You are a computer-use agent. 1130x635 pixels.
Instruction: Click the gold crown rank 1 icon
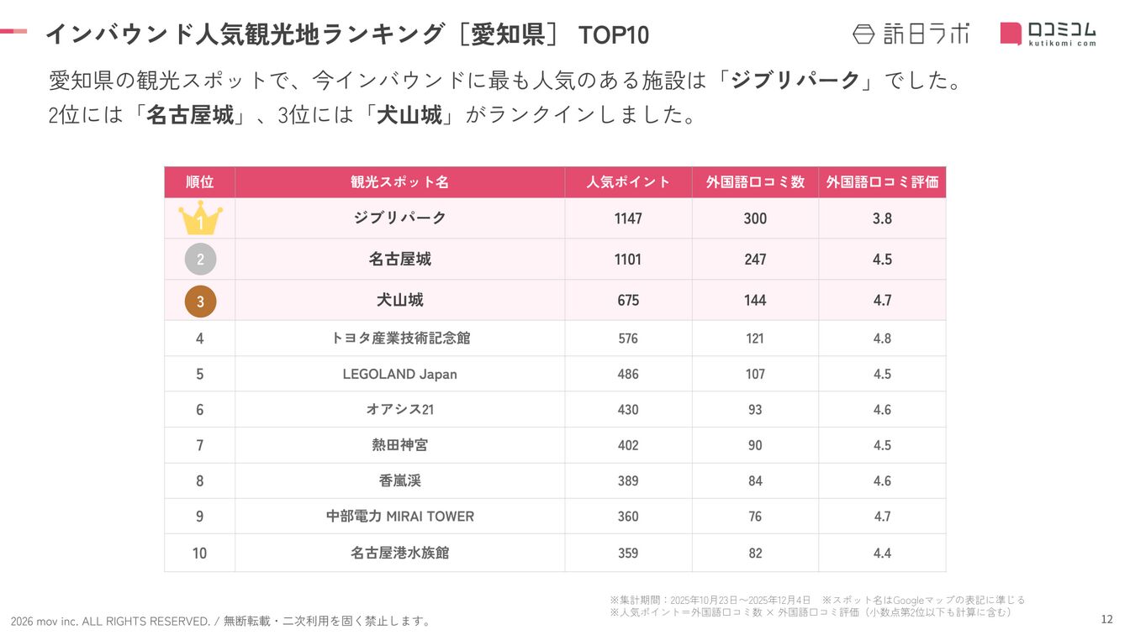pos(200,218)
